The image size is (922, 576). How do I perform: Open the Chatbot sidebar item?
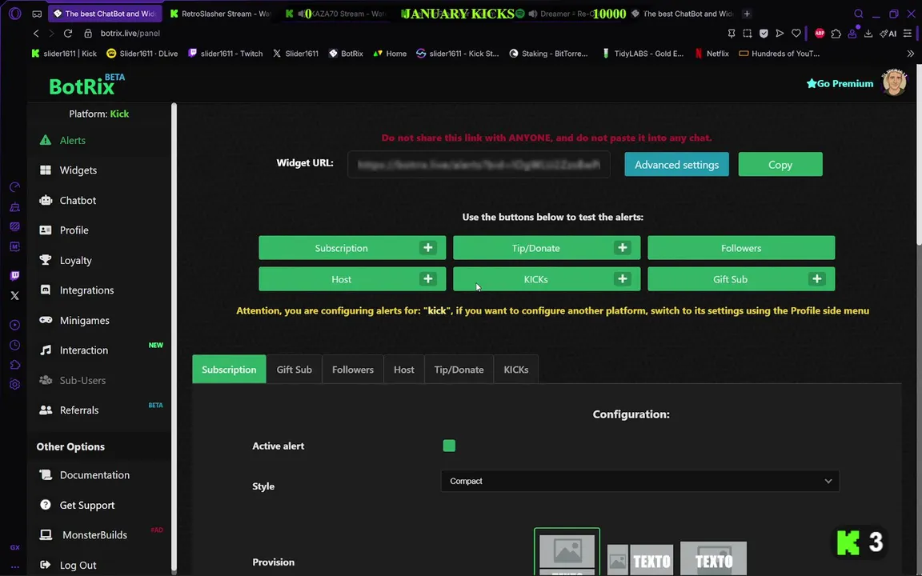tap(77, 201)
